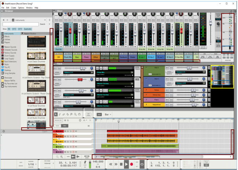Click the Zoom to fit arrows icon
Image resolution: width=238 pixels, height=170 pixels.
(87, 156)
